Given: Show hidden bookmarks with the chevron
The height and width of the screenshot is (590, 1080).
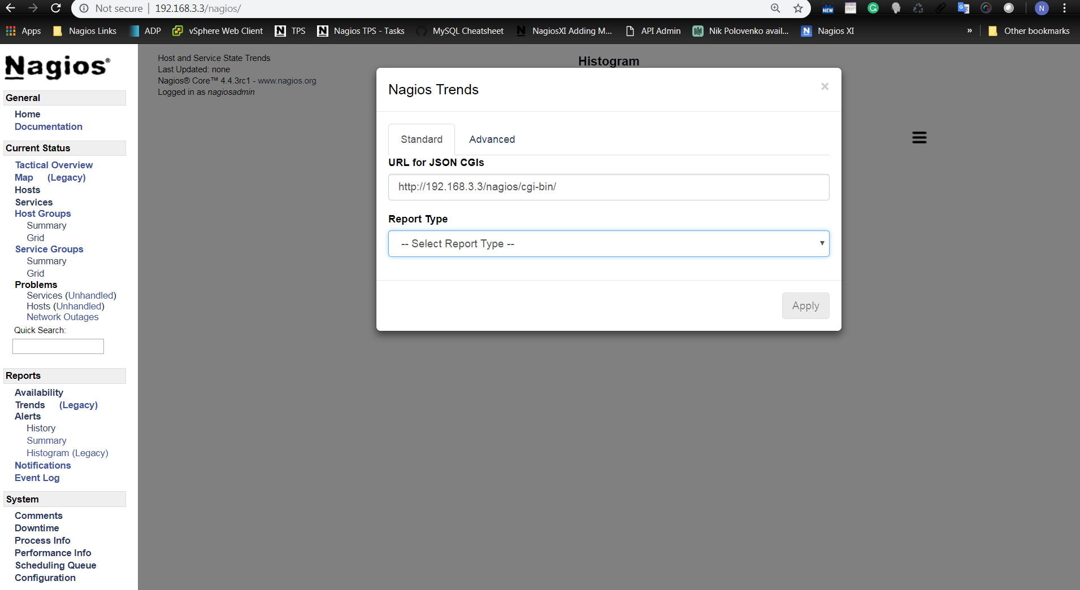Looking at the screenshot, I should pos(969,31).
